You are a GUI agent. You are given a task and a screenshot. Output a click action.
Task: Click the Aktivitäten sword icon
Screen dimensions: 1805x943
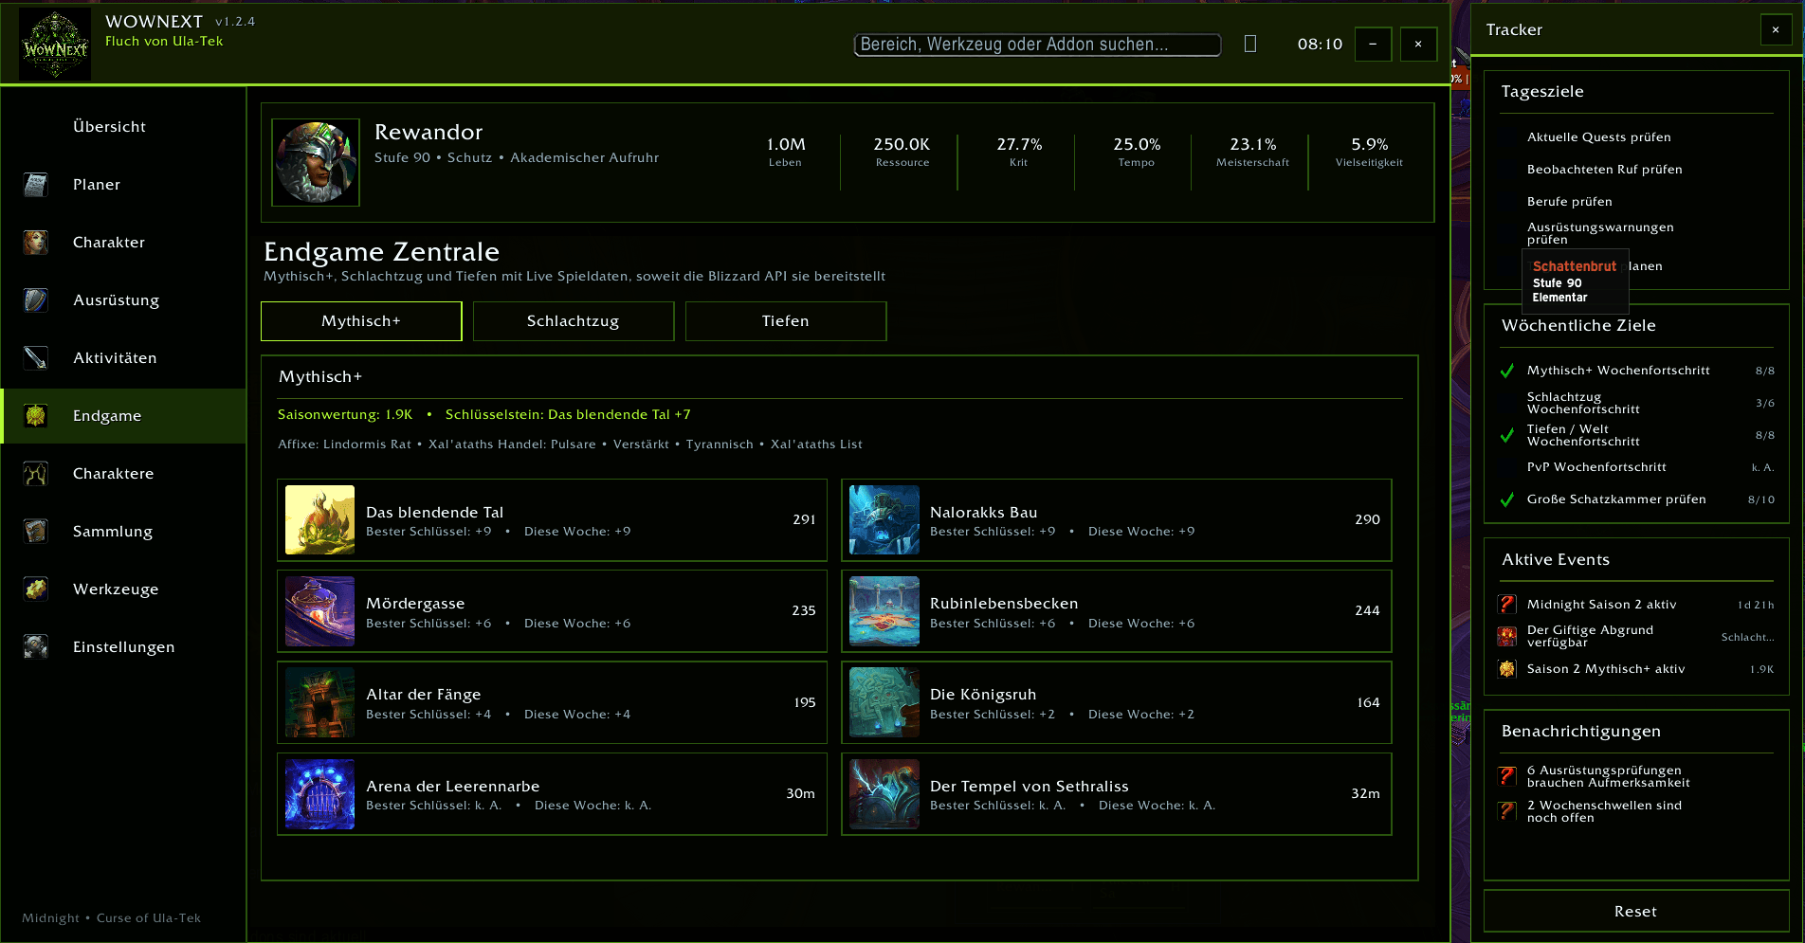coord(36,358)
